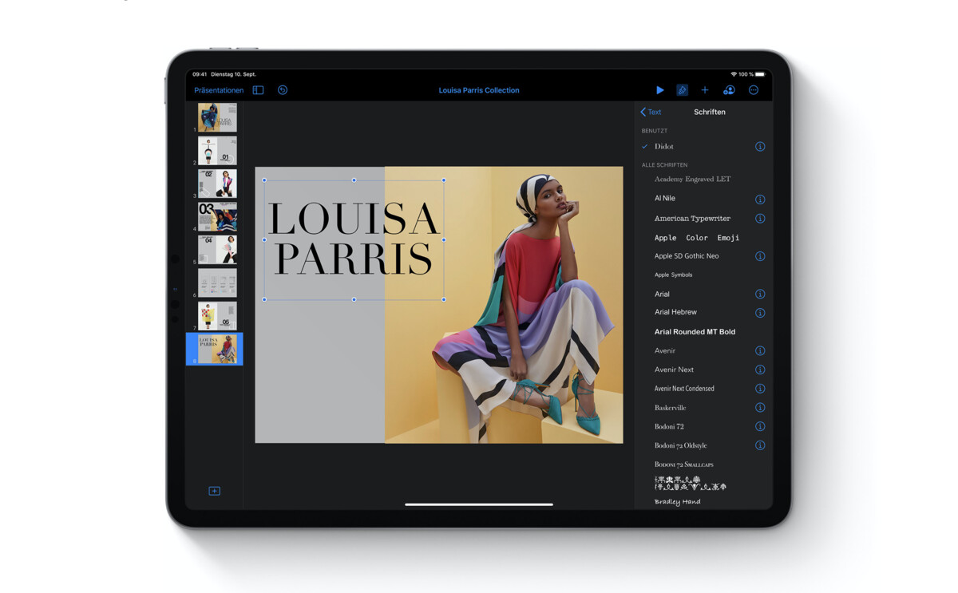The image size is (958, 593).
Task: Open slide 7 thumbnail
Action: point(217,316)
